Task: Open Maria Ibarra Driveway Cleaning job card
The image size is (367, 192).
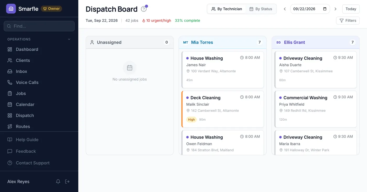Action: (x=316, y=143)
